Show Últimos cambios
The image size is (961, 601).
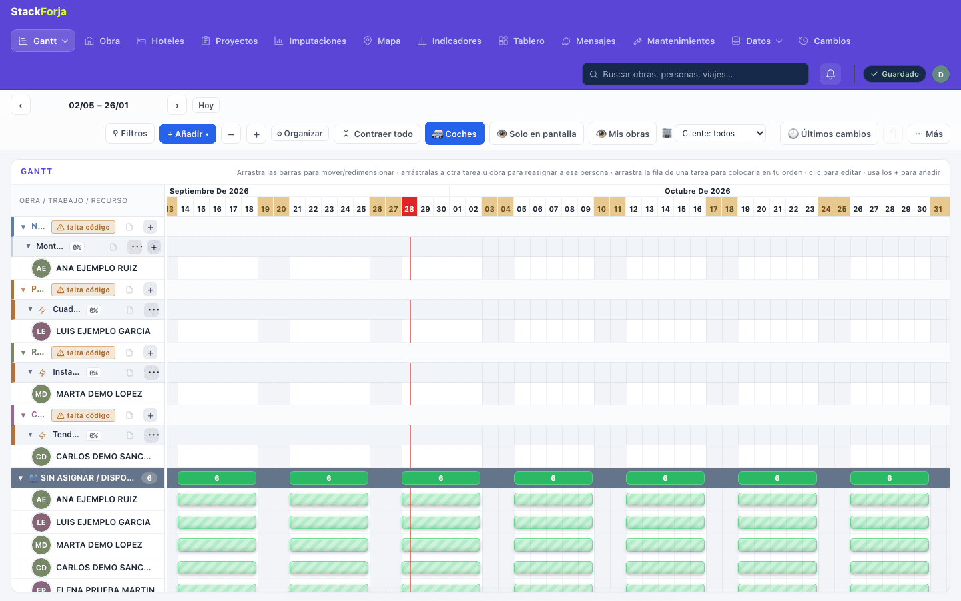coord(830,134)
